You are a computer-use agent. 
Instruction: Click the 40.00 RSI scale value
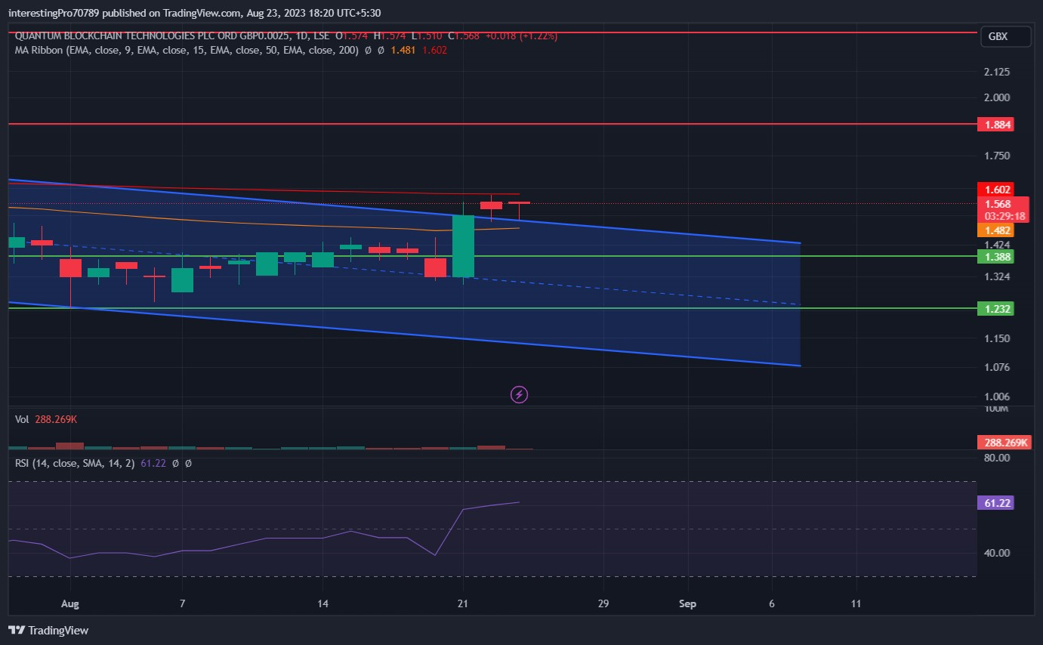tap(998, 553)
